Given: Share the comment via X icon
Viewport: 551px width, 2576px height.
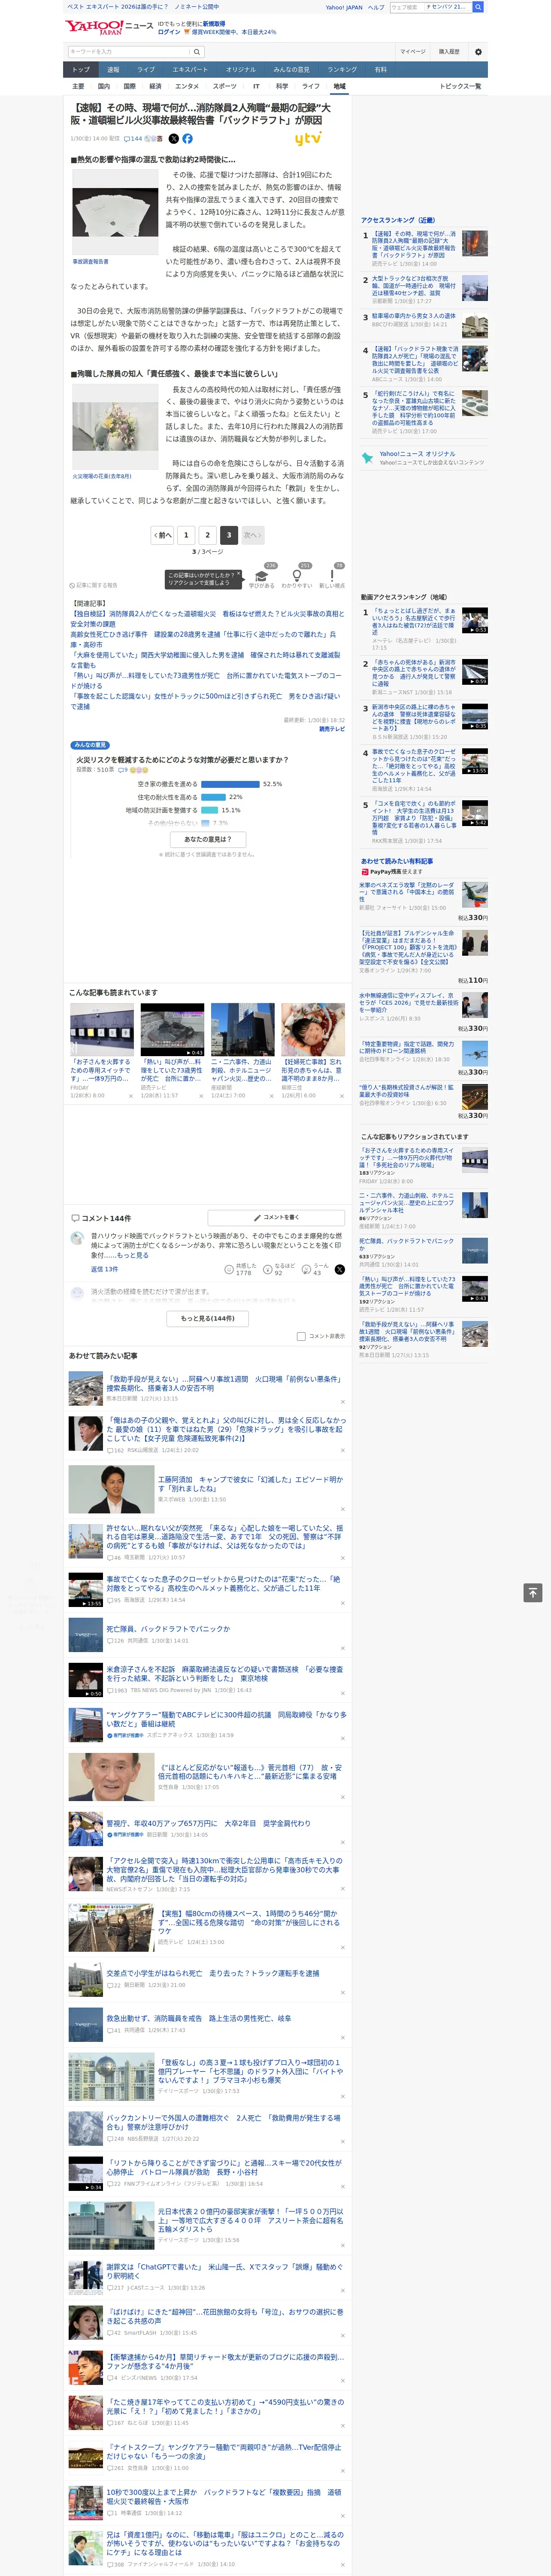Looking at the screenshot, I should (339, 1270).
